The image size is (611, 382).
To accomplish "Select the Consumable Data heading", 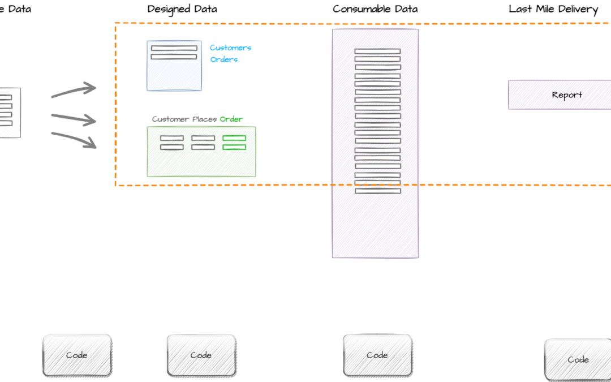I will pos(375,9).
